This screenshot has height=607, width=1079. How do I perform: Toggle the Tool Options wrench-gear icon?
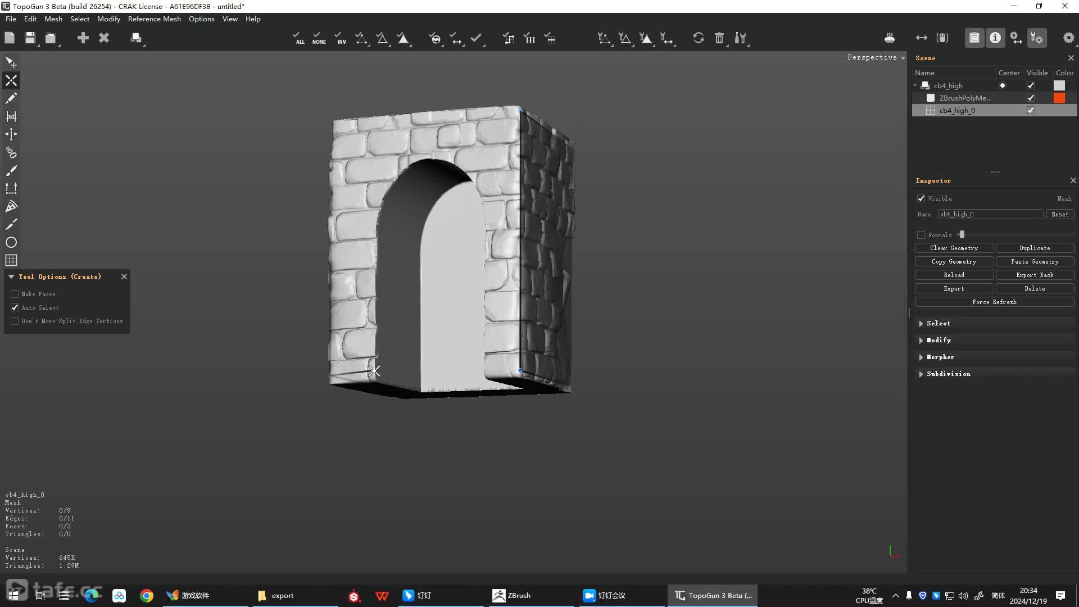pos(1037,38)
